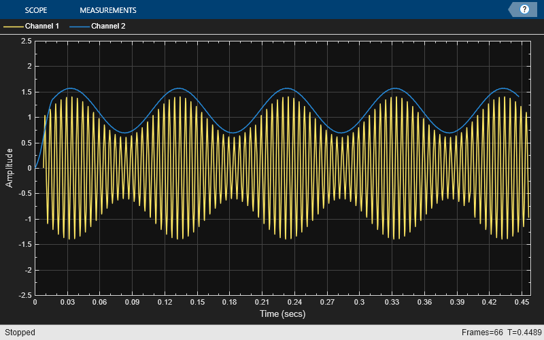Click the 0.03 x-axis tick label
The height and width of the screenshot is (340, 544).
pyautogui.click(x=67, y=302)
